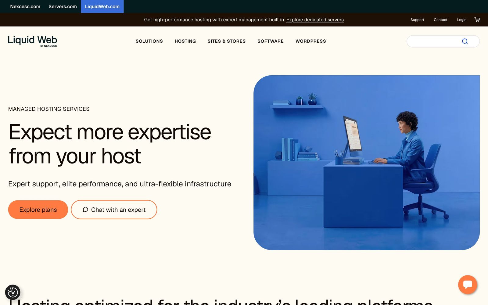Open the Contact link

click(440, 20)
